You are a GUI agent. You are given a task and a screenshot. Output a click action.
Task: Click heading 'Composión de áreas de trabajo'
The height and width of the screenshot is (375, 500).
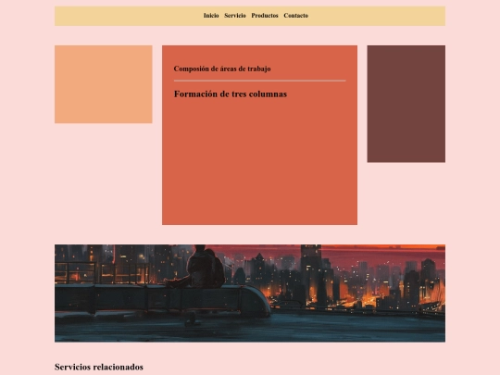click(x=222, y=69)
